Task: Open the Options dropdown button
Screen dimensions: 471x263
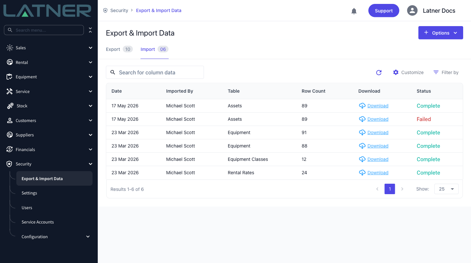Action: click(441, 33)
